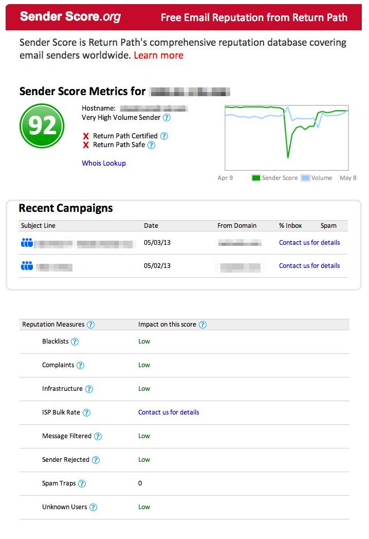This screenshot has width=369, height=539.
Task: Click the group icon on the 05/03/13 campaign
Action: tap(27, 243)
